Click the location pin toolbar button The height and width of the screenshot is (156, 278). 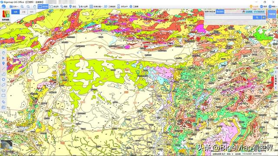tap(73, 6)
